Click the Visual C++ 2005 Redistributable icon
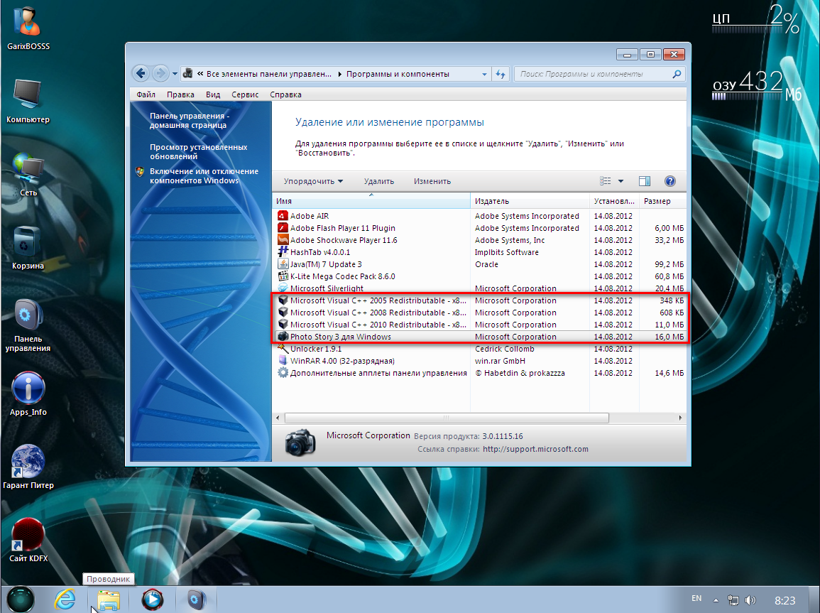The width and height of the screenshot is (820, 613). [x=283, y=300]
